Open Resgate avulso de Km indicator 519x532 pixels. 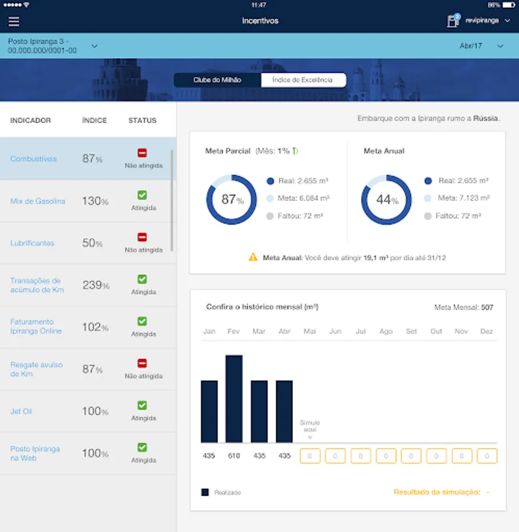point(88,369)
